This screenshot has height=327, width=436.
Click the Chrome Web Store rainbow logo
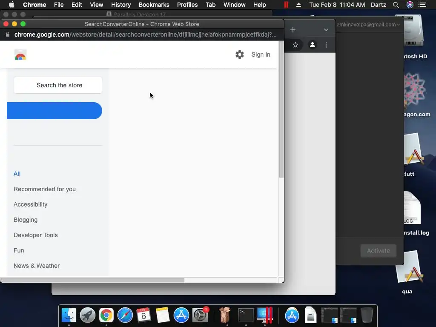click(x=20, y=55)
